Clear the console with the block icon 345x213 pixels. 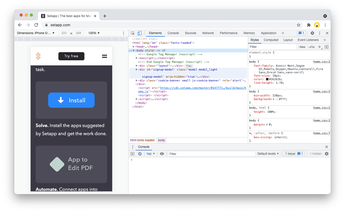point(140,154)
